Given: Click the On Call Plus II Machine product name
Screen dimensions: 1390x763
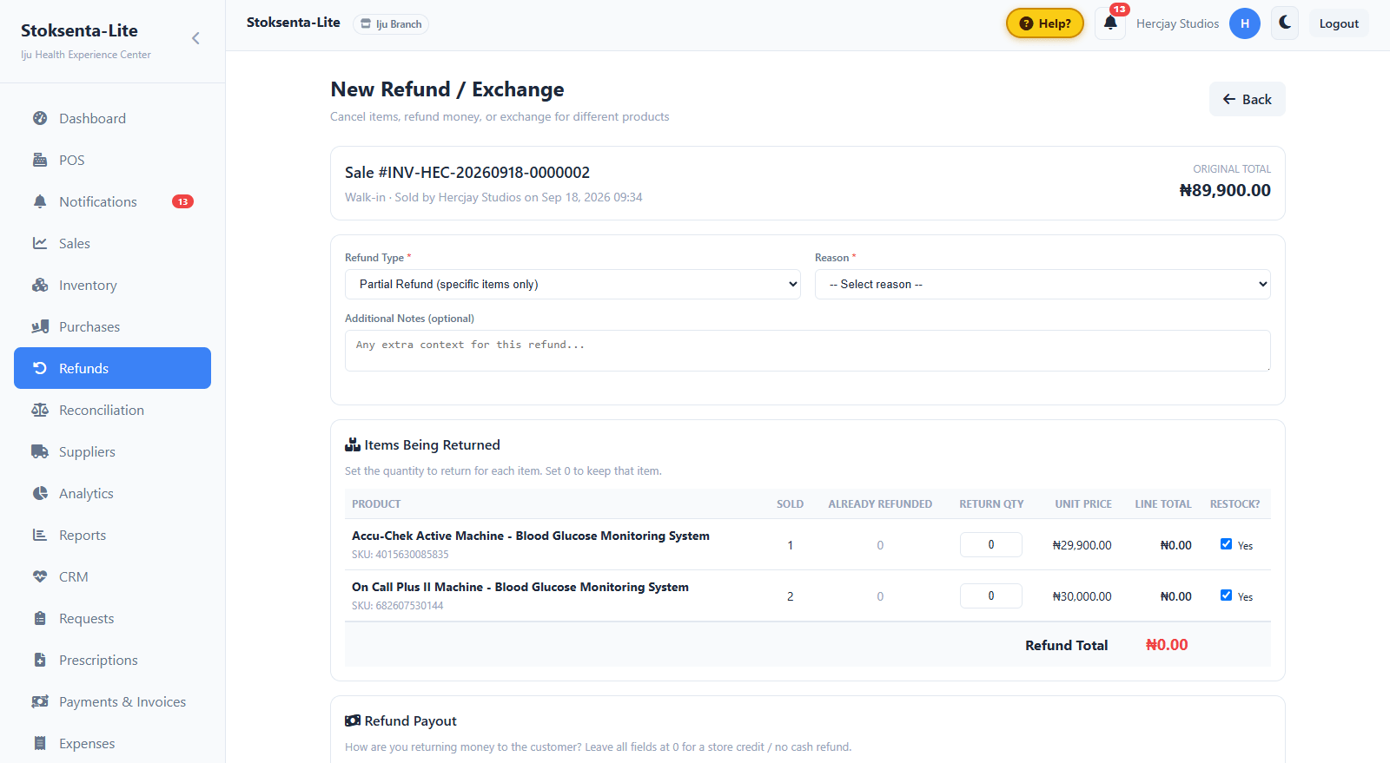Looking at the screenshot, I should 520,587.
